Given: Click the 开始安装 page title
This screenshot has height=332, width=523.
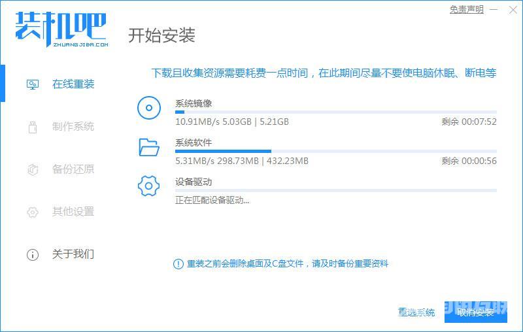Looking at the screenshot, I should 161,35.
